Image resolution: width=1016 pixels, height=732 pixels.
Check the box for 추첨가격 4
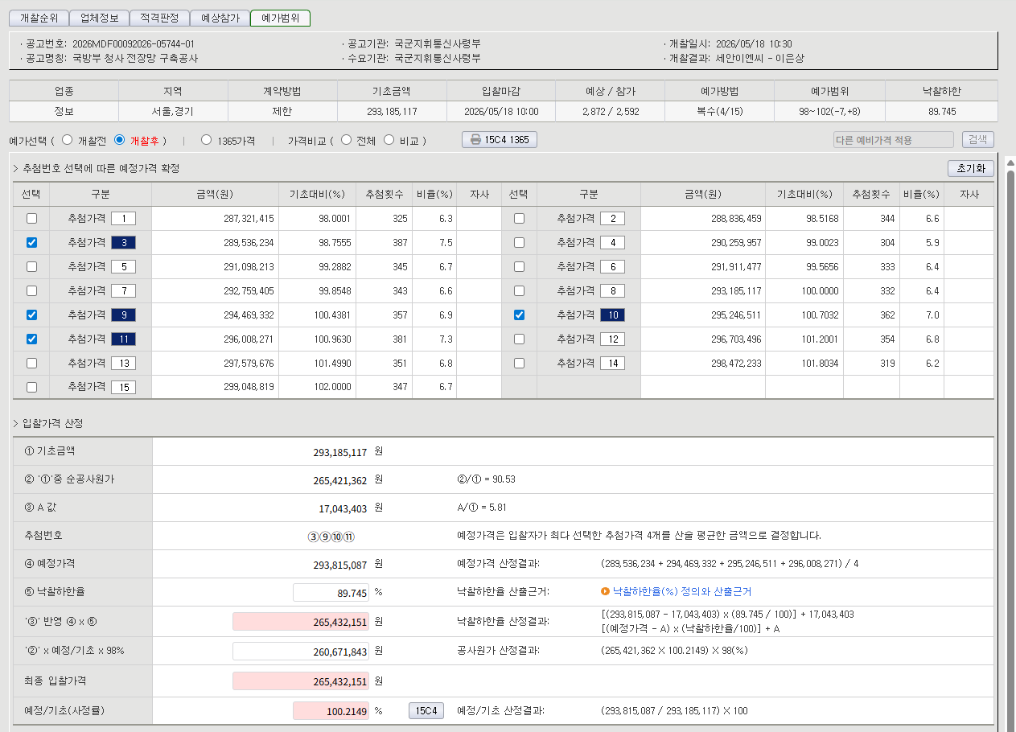(x=519, y=242)
